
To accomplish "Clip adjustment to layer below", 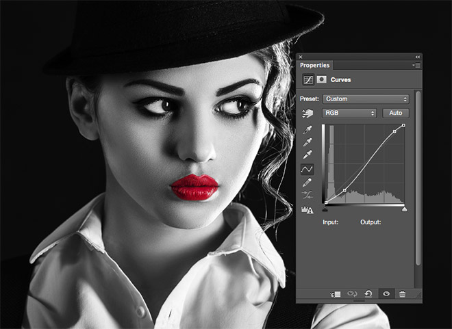I will click(x=336, y=294).
